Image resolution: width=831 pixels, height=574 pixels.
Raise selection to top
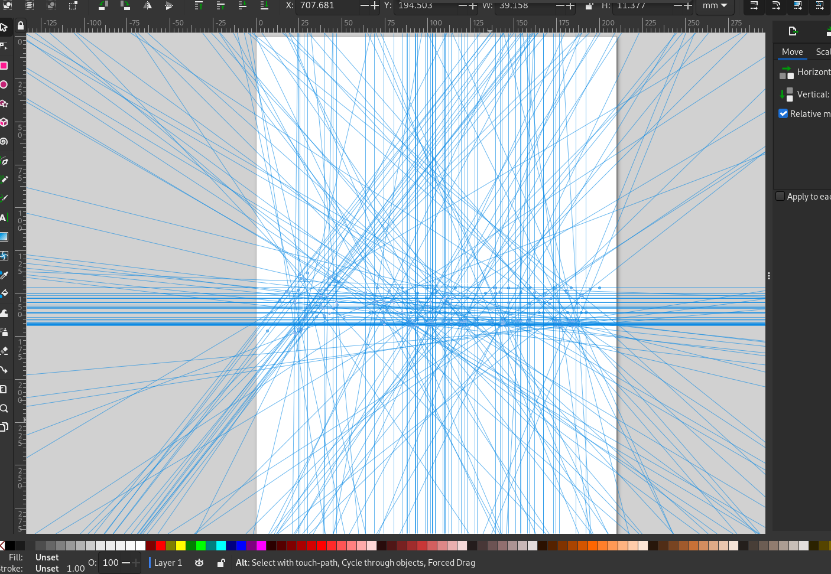coord(199,5)
